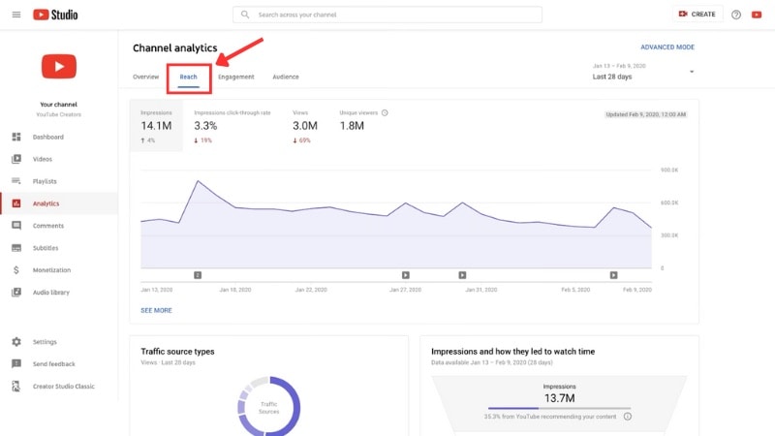Click the channel logo thumbnail in sidebar

click(59, 66)
